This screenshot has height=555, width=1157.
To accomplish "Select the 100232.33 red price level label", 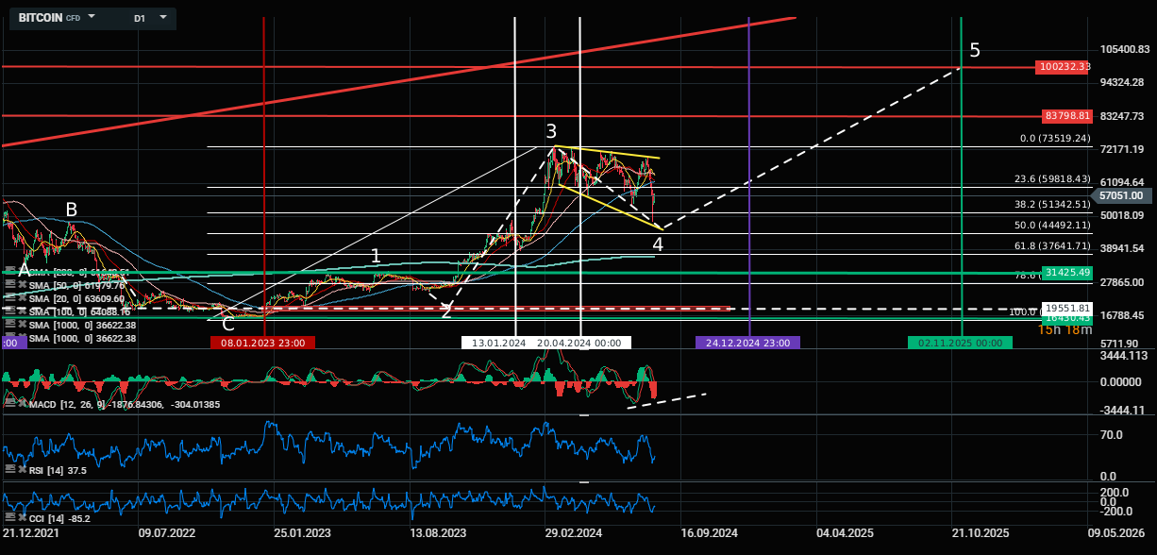I will tap(1063, 67).
